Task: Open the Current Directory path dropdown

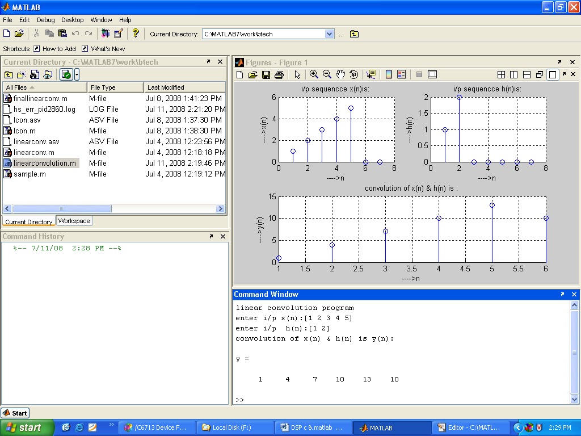Action: pos(330,34)
